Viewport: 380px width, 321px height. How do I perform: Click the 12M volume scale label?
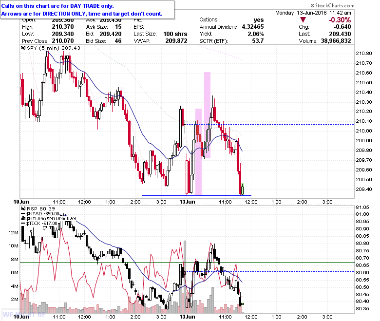pos(13,233)
